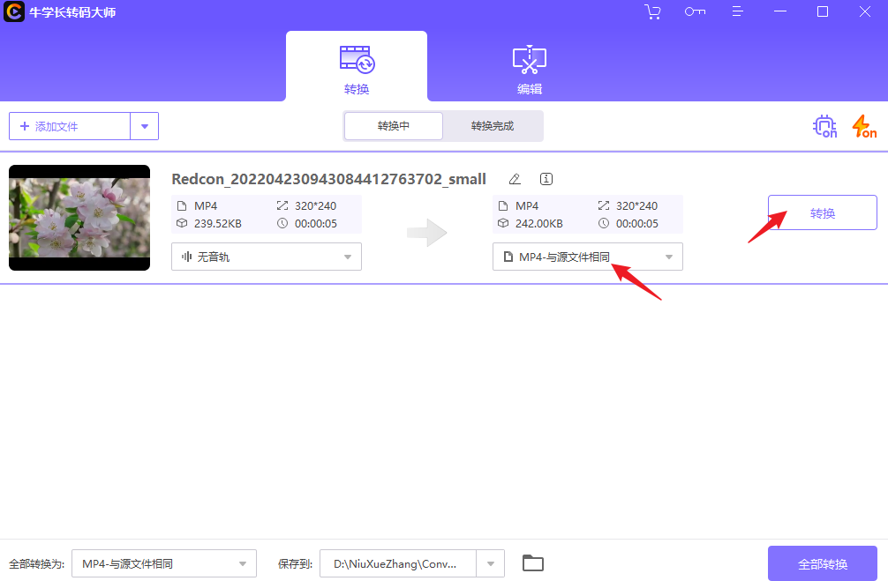Open the MP4-与源文件相同 output format dropdown
Image resolution: width=888 pixels, height=581 pixels.
[x=587, y=257]
